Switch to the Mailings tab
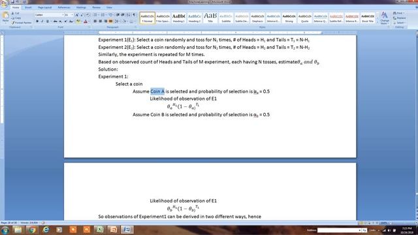This screenshot has width=418, height=235. (81, 7)
